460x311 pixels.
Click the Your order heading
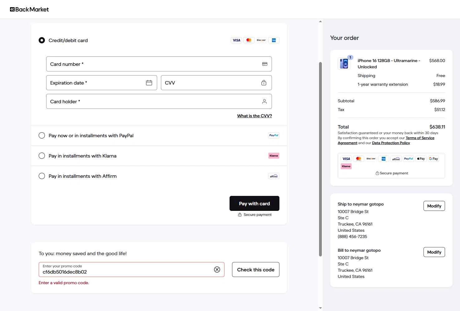pos(345,38)
